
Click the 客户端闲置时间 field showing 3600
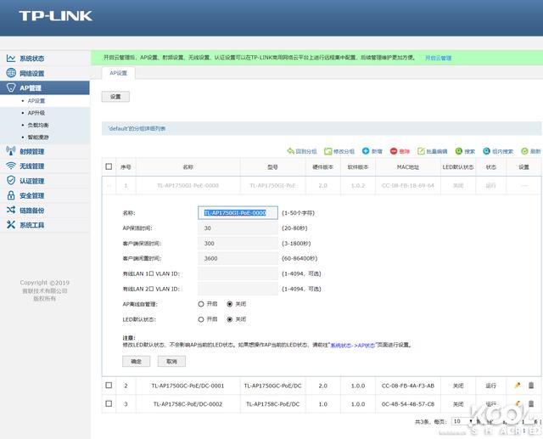point(238,258)
